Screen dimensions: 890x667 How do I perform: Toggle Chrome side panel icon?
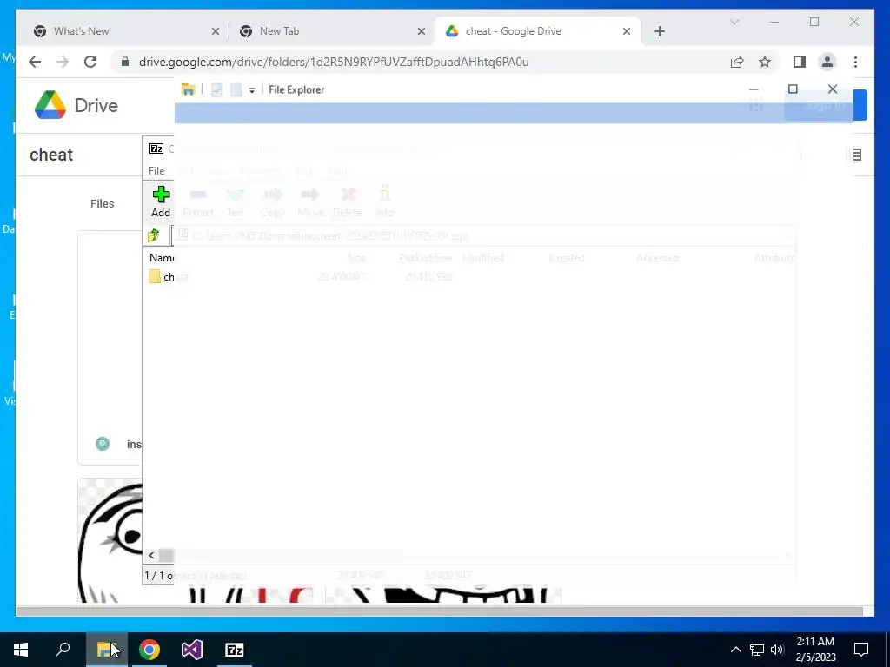800,62
